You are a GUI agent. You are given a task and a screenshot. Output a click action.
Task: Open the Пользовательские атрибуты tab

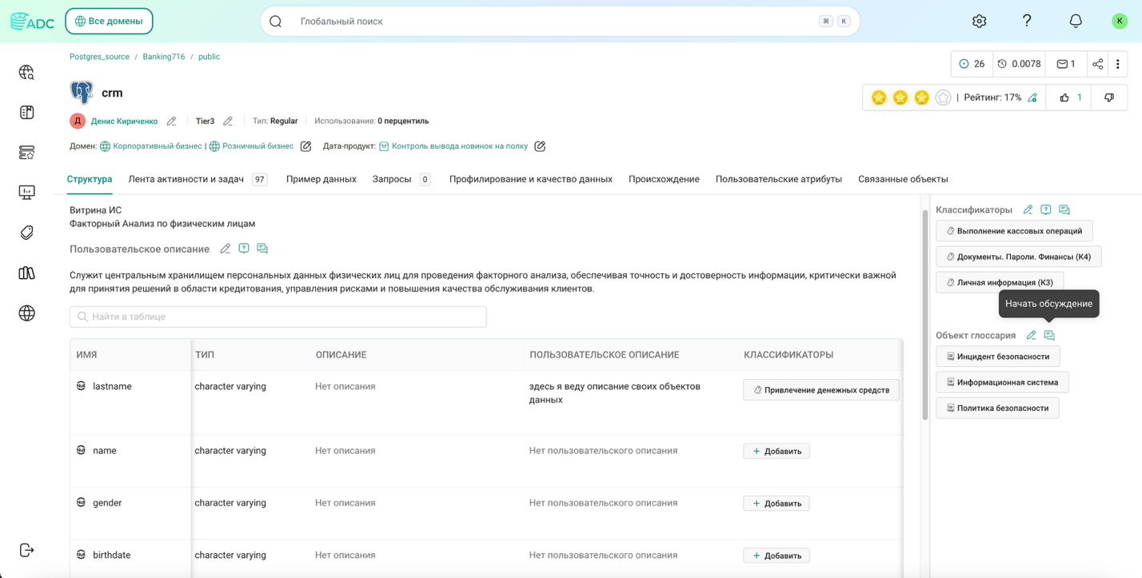[x=779, y=179]
